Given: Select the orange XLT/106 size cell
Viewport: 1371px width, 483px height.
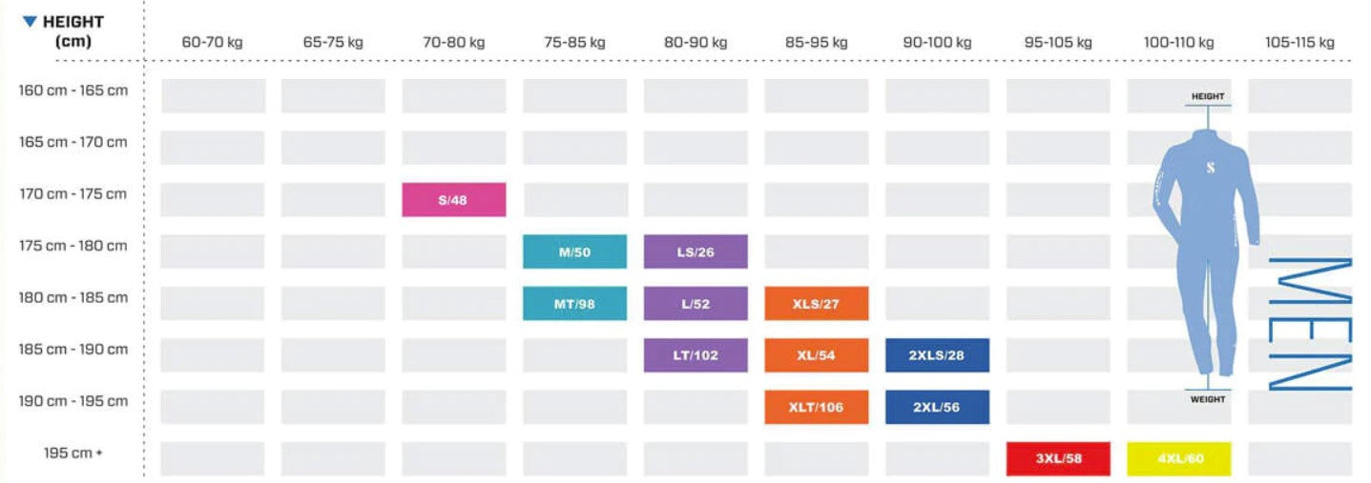Looking at the screenshot, I should (816, 407).
